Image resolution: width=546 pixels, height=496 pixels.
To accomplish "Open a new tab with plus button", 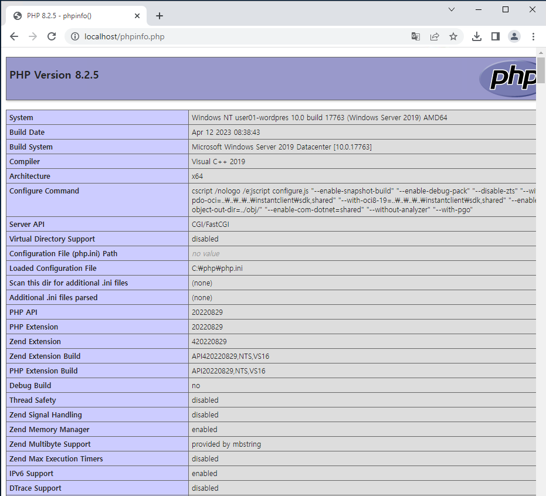I will pyautogui.click(x=160, y=16).
